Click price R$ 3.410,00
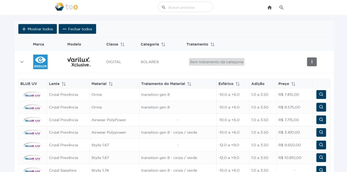 click(289, 133)
